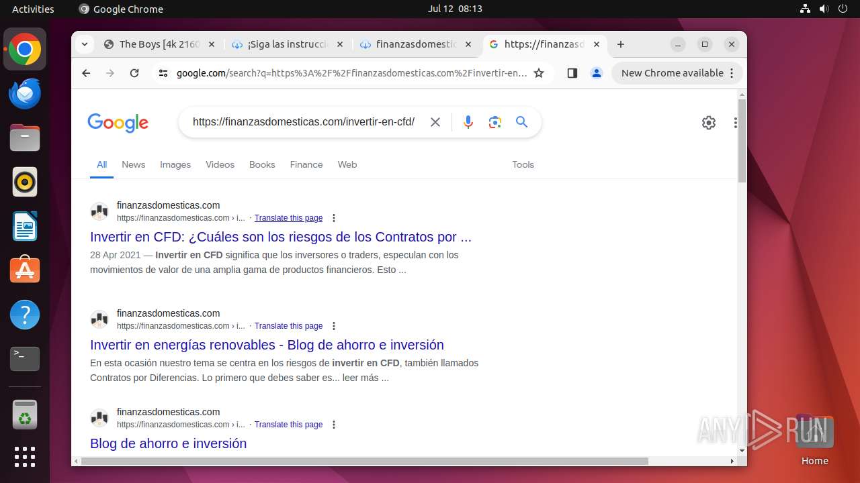Click 'Translate this page' for first result

click(x=288, y=218)
